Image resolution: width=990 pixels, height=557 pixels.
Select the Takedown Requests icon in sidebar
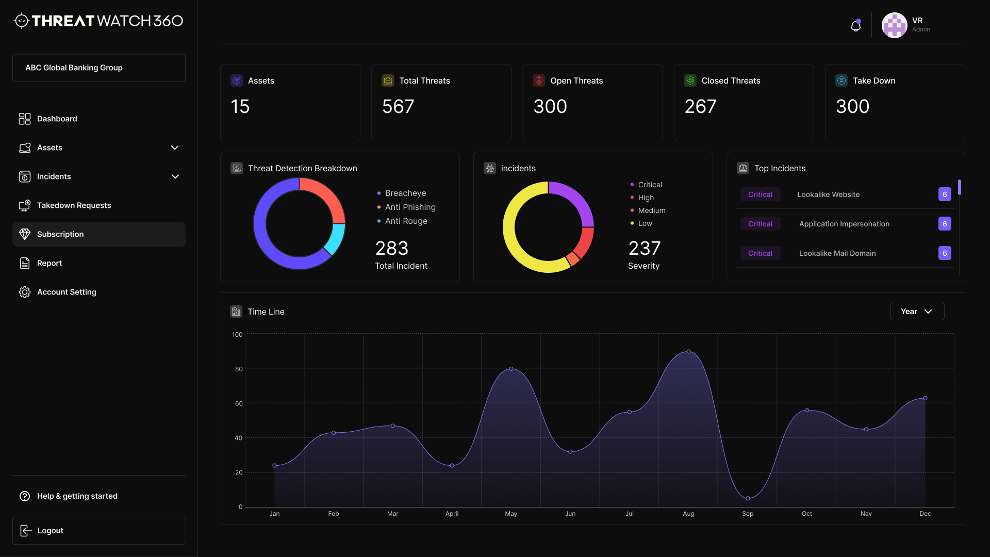pyautogui.click(x=24, y=205)
